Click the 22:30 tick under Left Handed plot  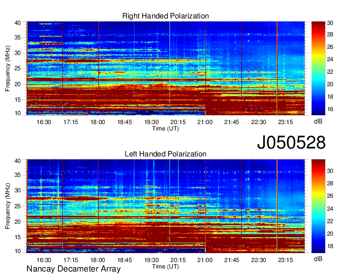259,260
